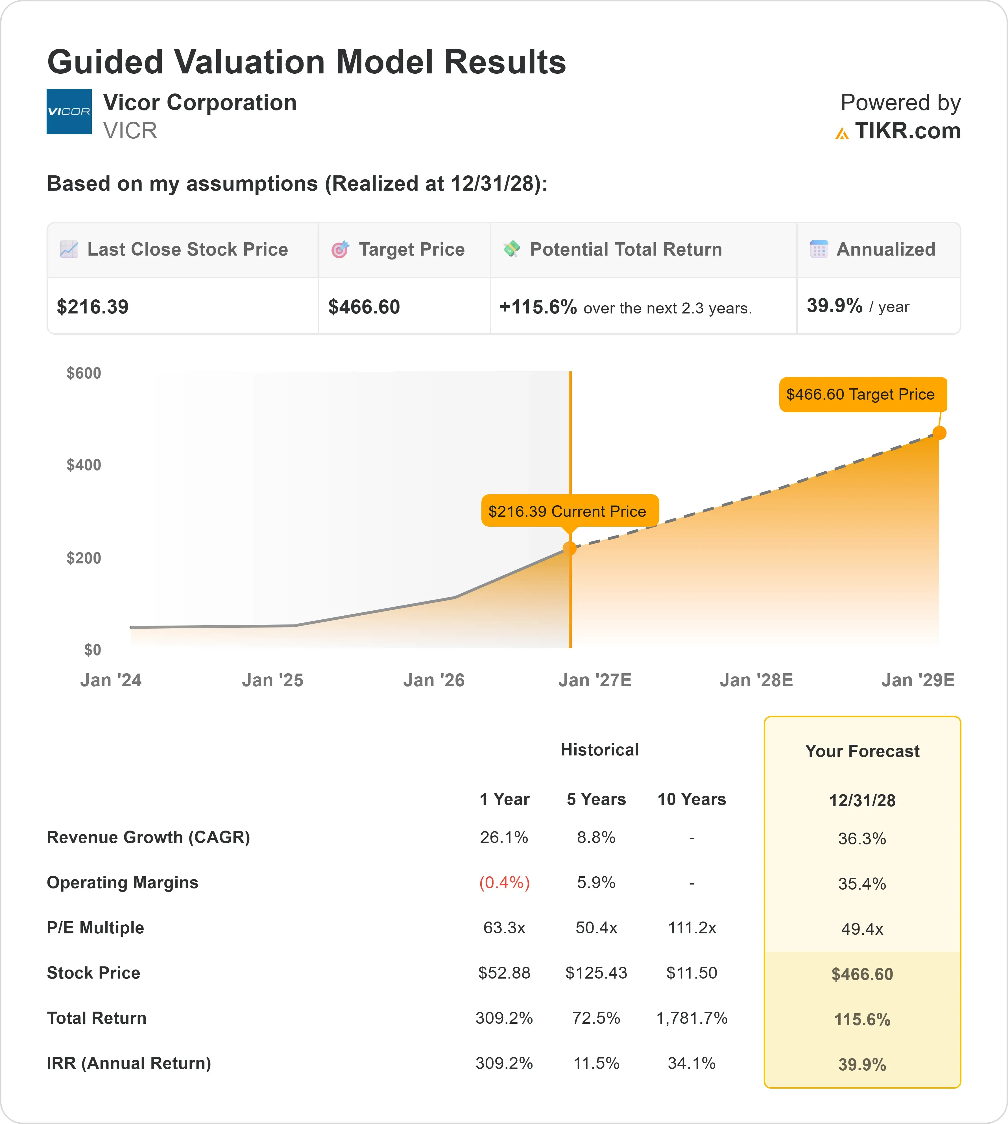Click the Vicor blue logo icon
The height and width of the screenshot is (1124, 1008).
tap(69, 111)
